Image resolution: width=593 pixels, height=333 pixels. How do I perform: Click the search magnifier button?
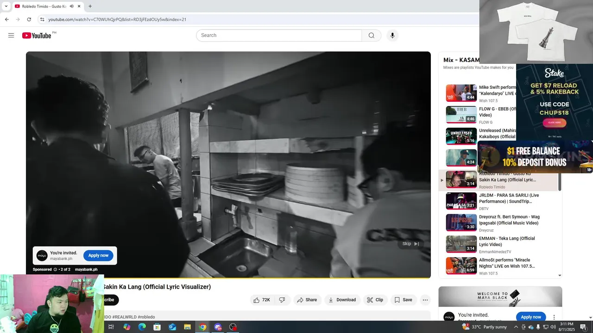[x=372, y=36]
